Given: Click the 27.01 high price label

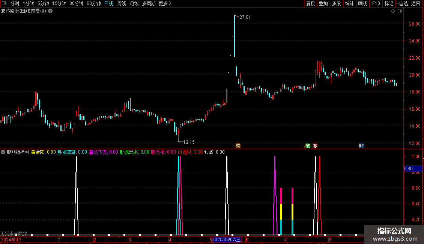Looking at the screenshot, I should tap(245, 17).
